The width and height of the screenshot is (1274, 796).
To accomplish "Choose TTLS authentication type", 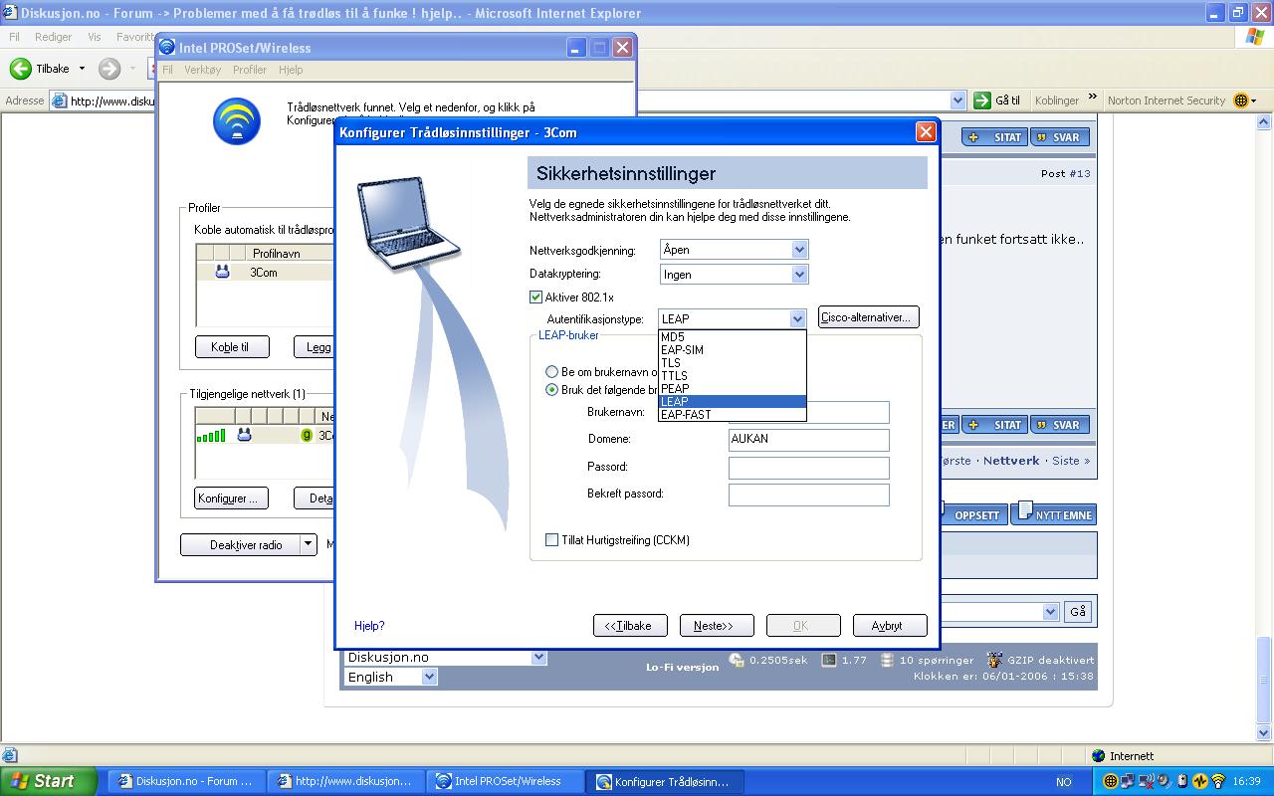I will click(733, 376).
